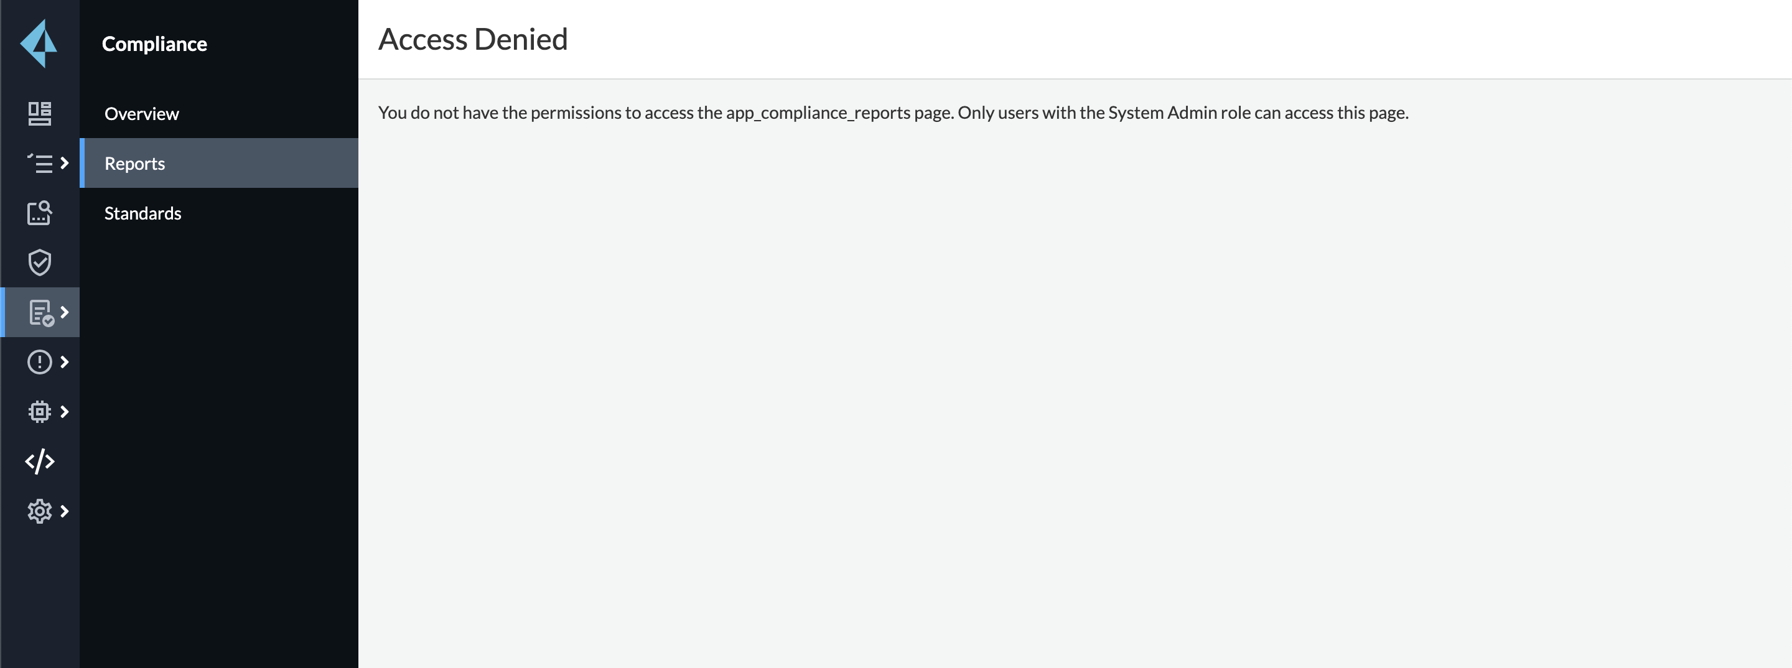Switch to the Standards page
Viewport: 1792px width, 668px height.
[142, 213]
